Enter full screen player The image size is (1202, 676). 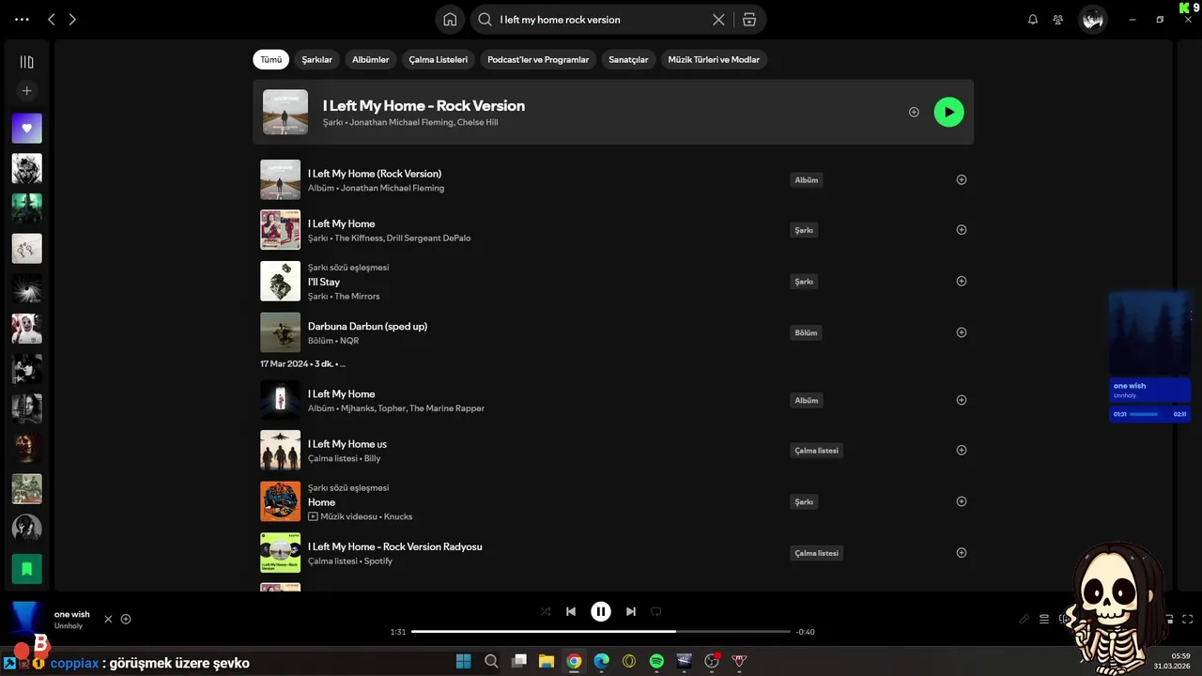coord(1188,619)
